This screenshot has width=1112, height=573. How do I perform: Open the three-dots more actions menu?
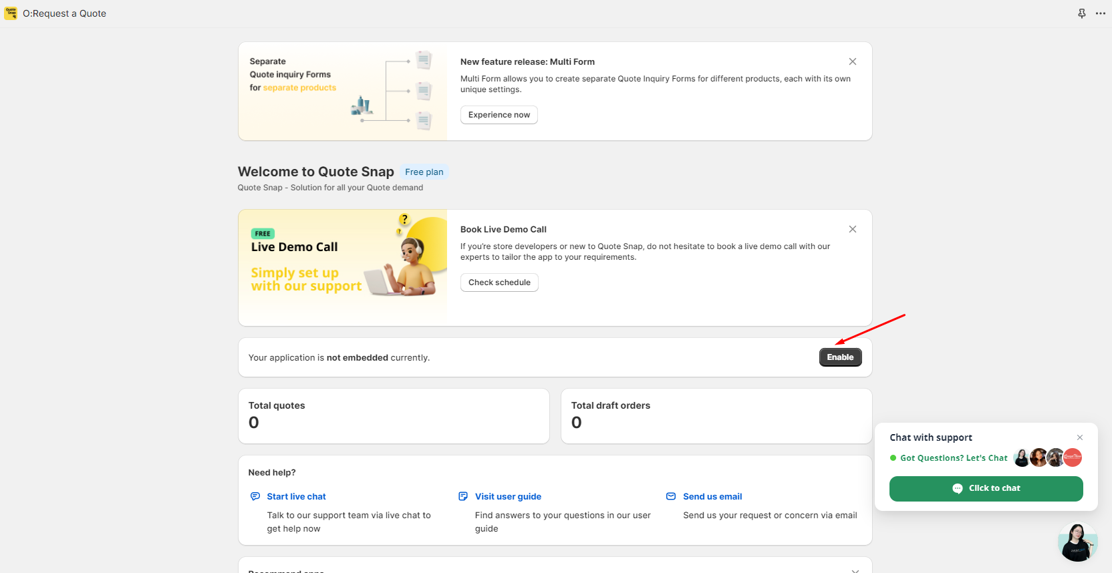1101,13
